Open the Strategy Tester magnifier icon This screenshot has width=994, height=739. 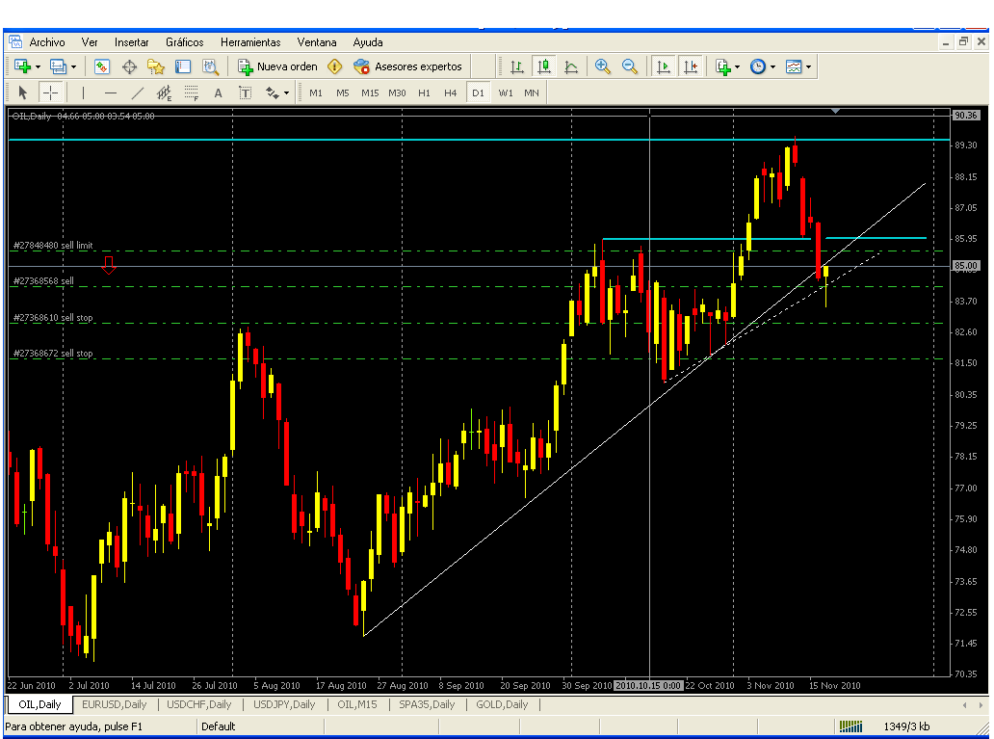pos(211,66)
